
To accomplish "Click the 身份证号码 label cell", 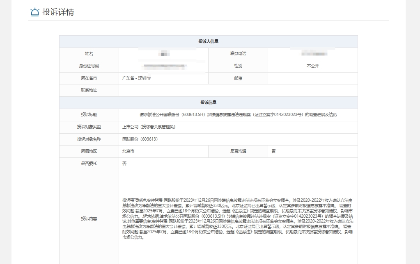I will 89,66.
